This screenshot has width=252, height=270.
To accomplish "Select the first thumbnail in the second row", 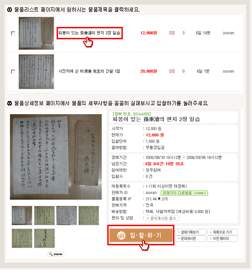I will click(22, 238).
